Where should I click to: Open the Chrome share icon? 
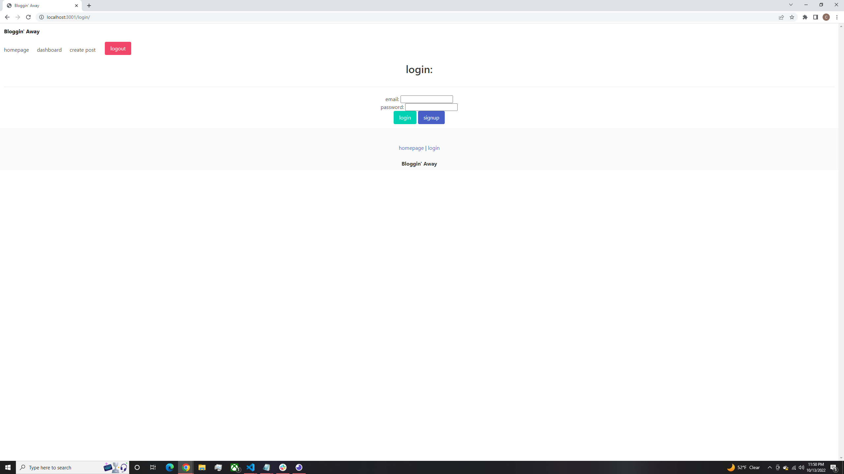point(781,17)
